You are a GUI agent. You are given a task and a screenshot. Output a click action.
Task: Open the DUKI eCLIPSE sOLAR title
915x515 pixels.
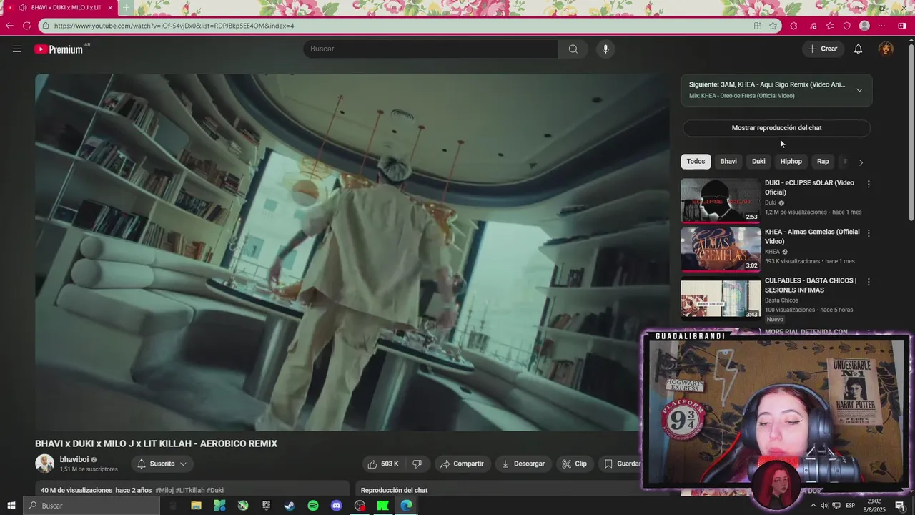point(809,187)
